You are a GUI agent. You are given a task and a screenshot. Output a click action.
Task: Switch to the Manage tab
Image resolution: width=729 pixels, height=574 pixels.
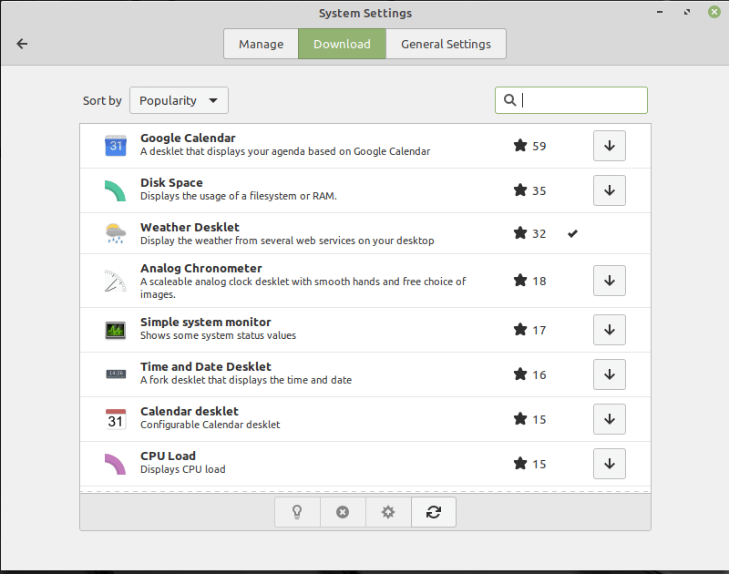click(262, 43)
